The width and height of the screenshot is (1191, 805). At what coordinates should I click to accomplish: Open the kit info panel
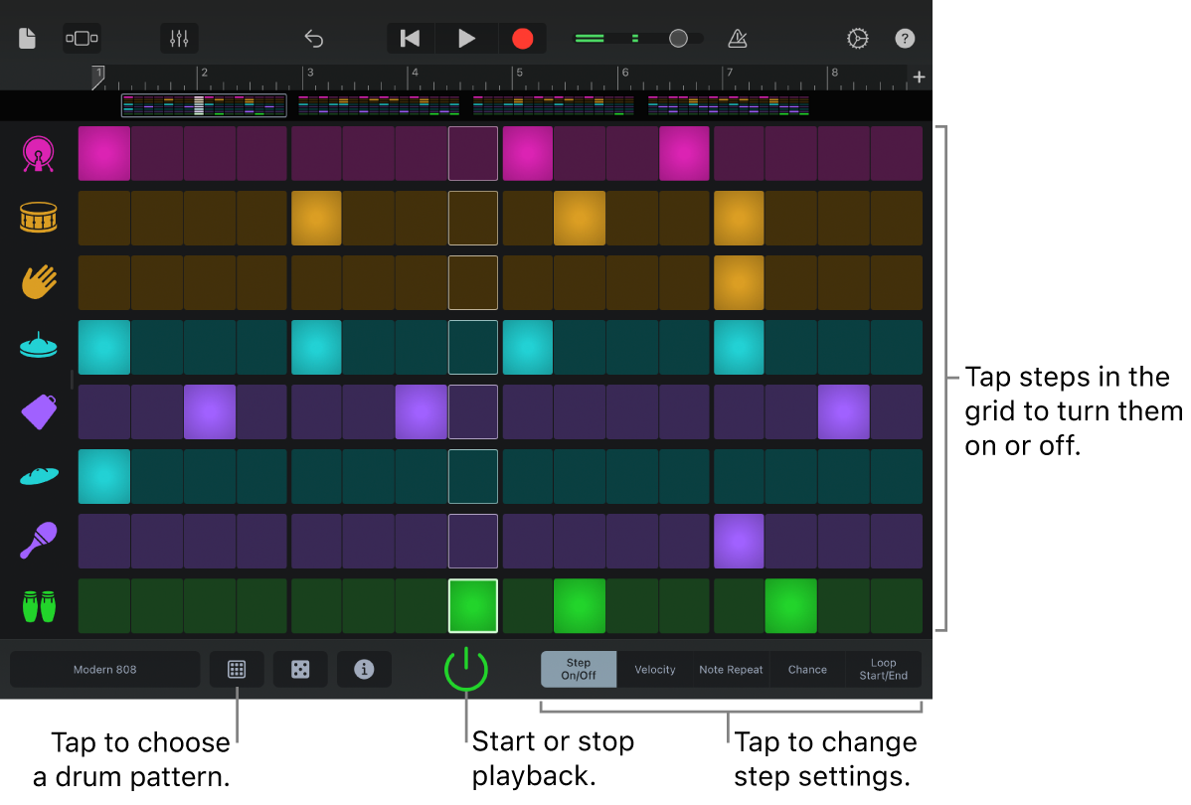pyautogui.click(x=364, y=669)
